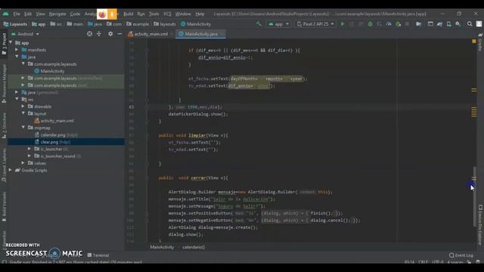Place the cursor on datePickerDialog.show() line
The height and width of the screenshot is (272, 484).
point(198,114)
